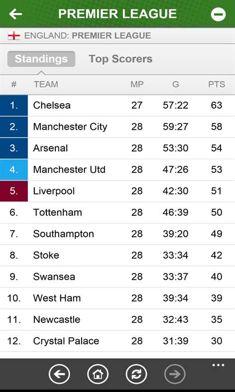
Task: Tap the back arrow in green header
Action: 15,14
